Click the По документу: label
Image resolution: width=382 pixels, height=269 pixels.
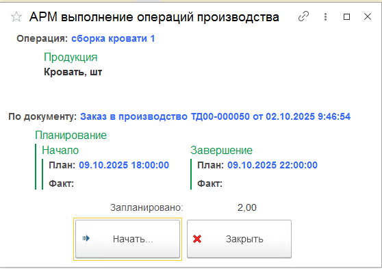(42, 117)
